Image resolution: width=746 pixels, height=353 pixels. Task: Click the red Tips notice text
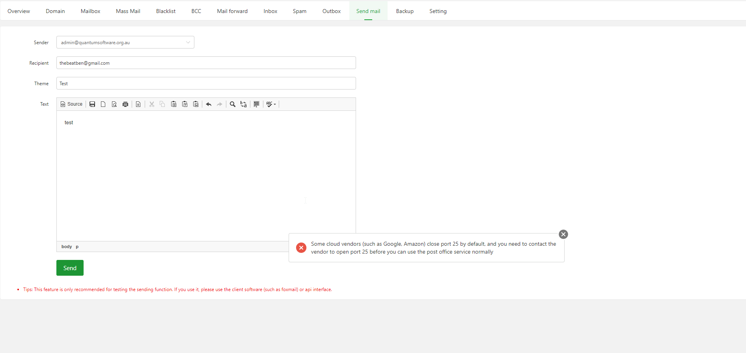tap(177, 289)
